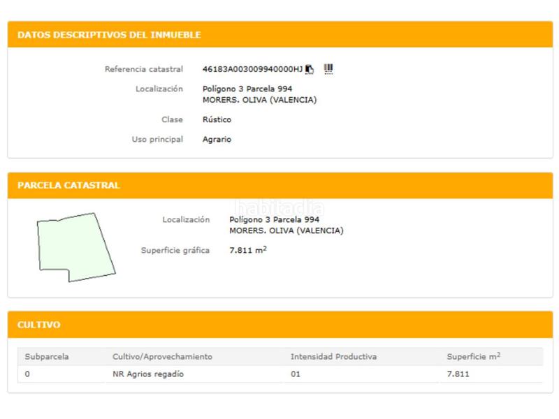Click the copy cadastral reference icon

pos(310,69)
